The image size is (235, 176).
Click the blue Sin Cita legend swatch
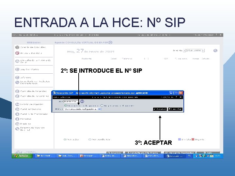[180, 139]
